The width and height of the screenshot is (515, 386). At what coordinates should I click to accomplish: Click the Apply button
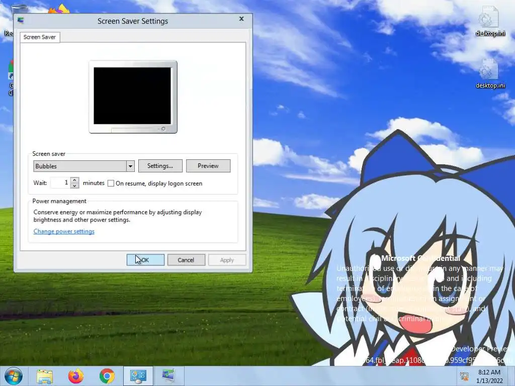227,260
